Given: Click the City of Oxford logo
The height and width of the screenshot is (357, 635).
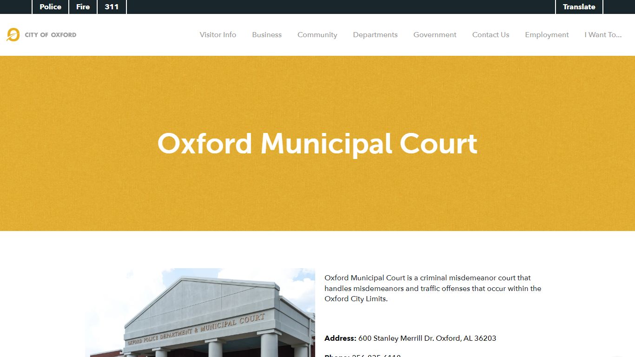Looking at the screenshot, I should 41,35.
